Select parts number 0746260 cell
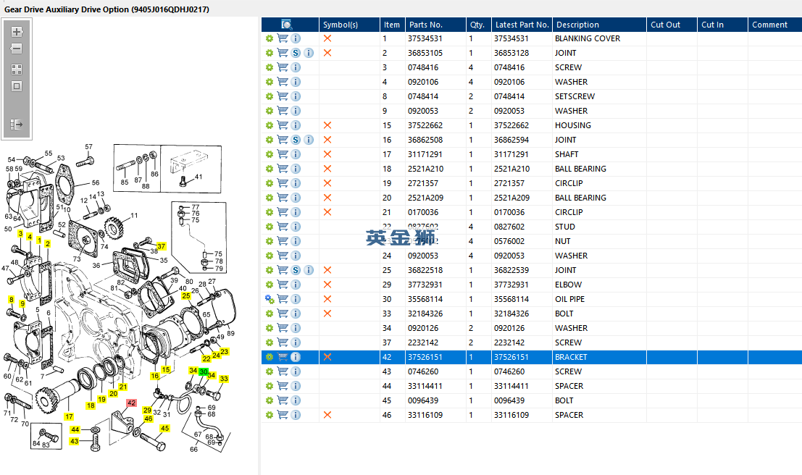 423,371
